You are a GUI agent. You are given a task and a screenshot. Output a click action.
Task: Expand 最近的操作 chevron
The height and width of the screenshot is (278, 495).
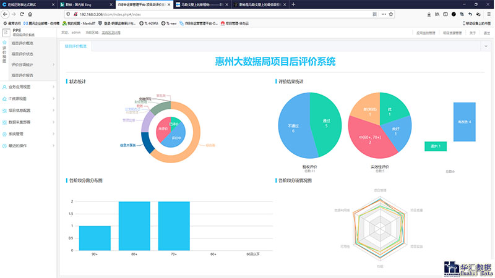coord(53,146)
